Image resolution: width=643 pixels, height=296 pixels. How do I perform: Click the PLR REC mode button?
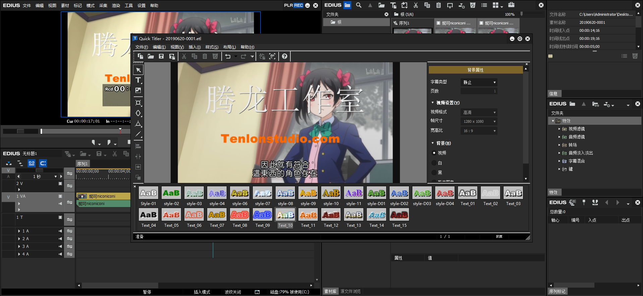point(293,5)
